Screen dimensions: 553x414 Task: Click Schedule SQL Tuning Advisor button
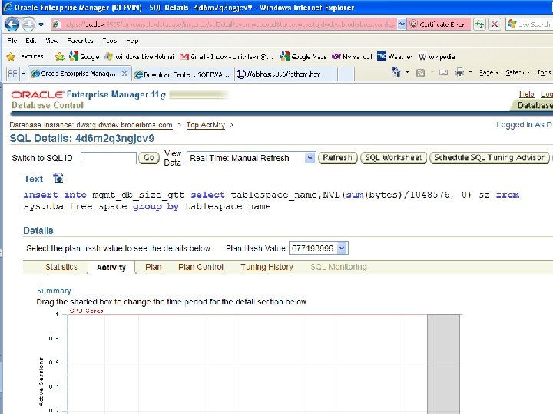(489, 158)
